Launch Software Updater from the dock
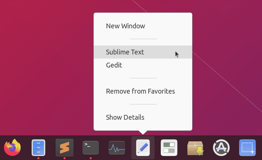Screen dimensions: 262x160 221,148
